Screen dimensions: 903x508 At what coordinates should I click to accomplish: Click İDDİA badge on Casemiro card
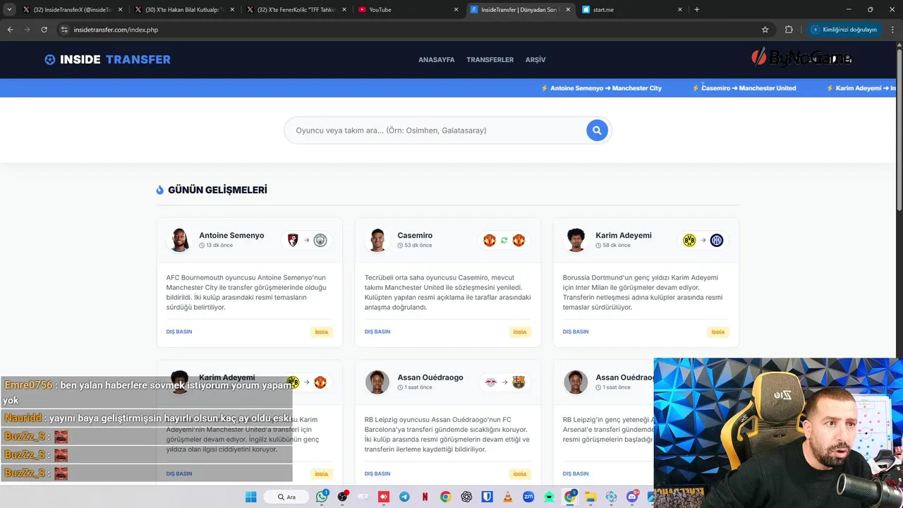[520, 332]
